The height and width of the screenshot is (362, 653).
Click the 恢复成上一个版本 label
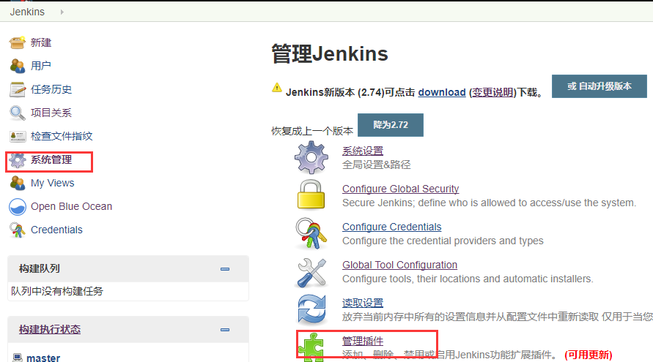point(312,131)
